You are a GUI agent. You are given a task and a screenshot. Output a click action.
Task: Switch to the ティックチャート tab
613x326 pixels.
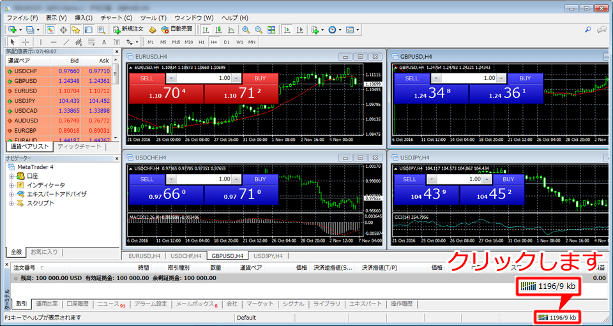point(79,147)
